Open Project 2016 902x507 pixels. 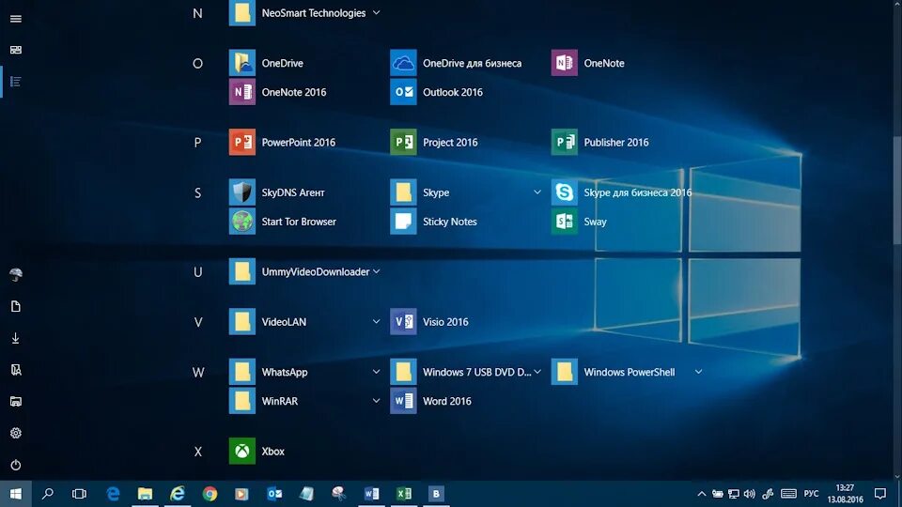point(434,142)
